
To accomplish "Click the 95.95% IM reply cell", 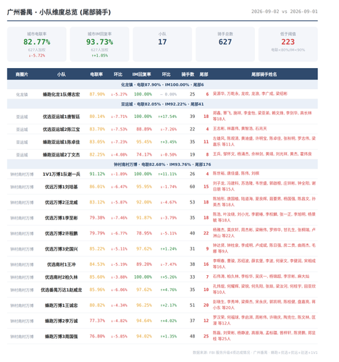I will click(x=144, y=187).
